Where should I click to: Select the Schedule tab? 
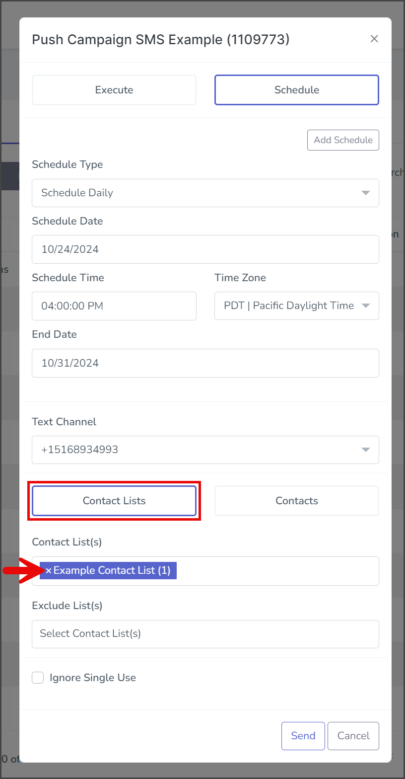point(297,90)
